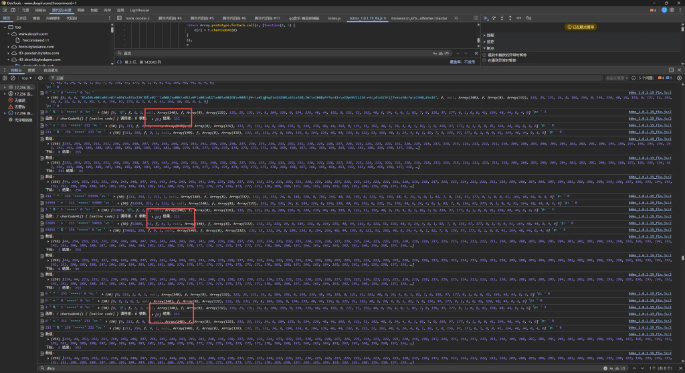
Task: Open the 'top' context dropdown in console
Action: tap(27, 77)
